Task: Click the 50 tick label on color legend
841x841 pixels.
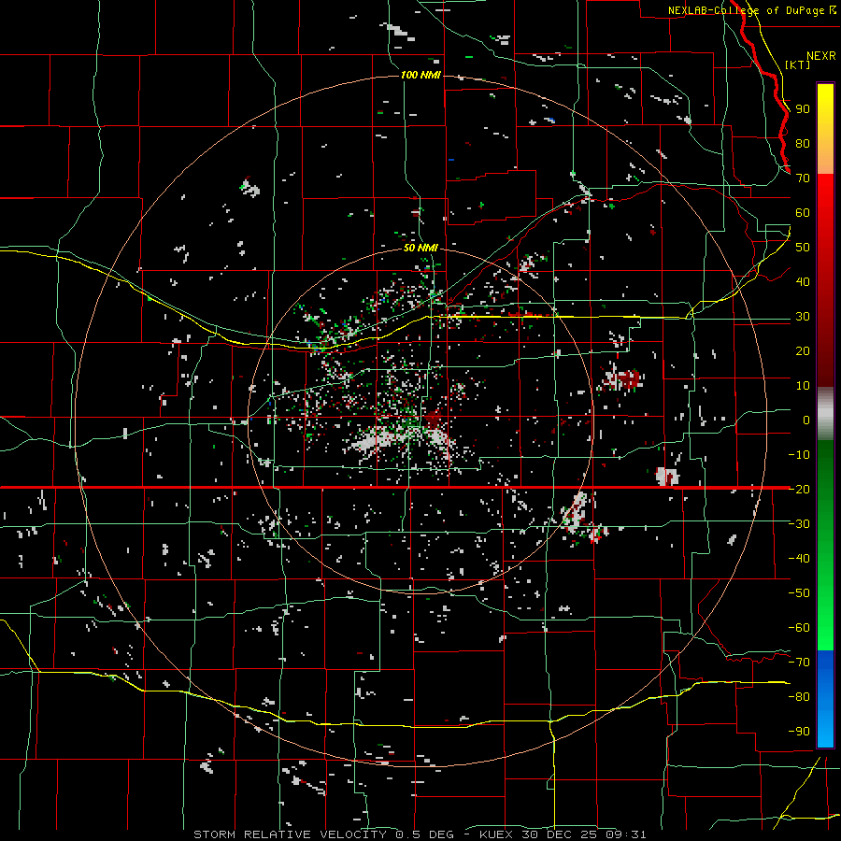Action: (x=803, y=248)
